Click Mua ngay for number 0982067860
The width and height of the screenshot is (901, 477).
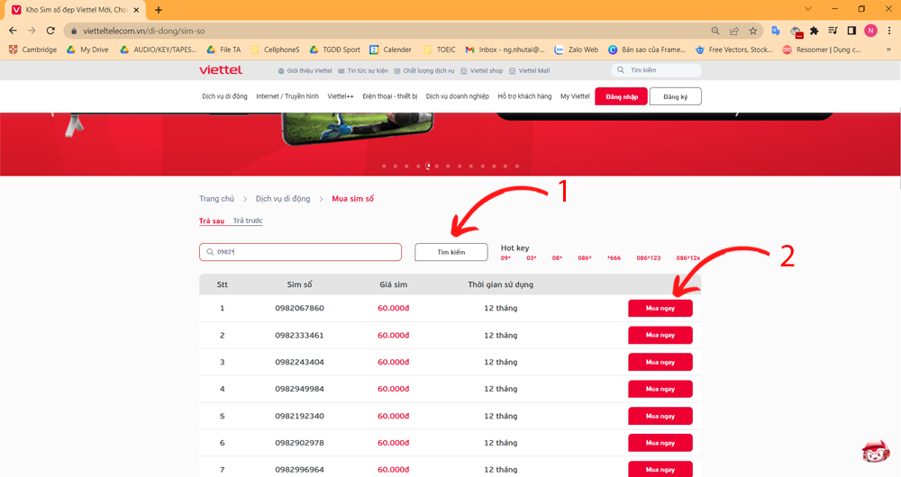pos(660,308)
